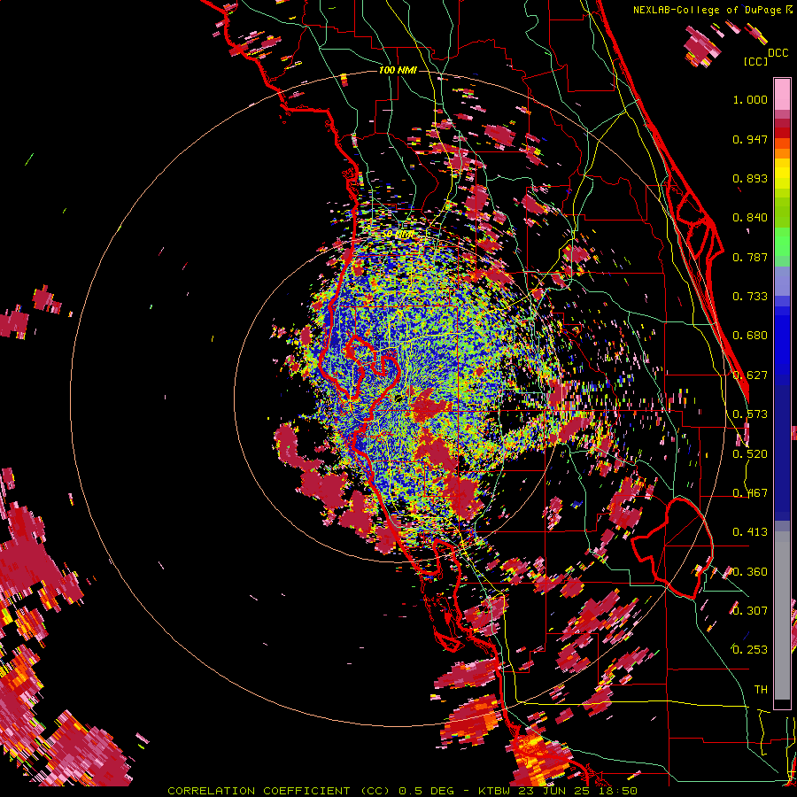Image resolution: width=797 pixels, height=797 pixels.
Task: Click the yellow band beside 0.893
Action: pyautogui.click(x=782, y=174)
